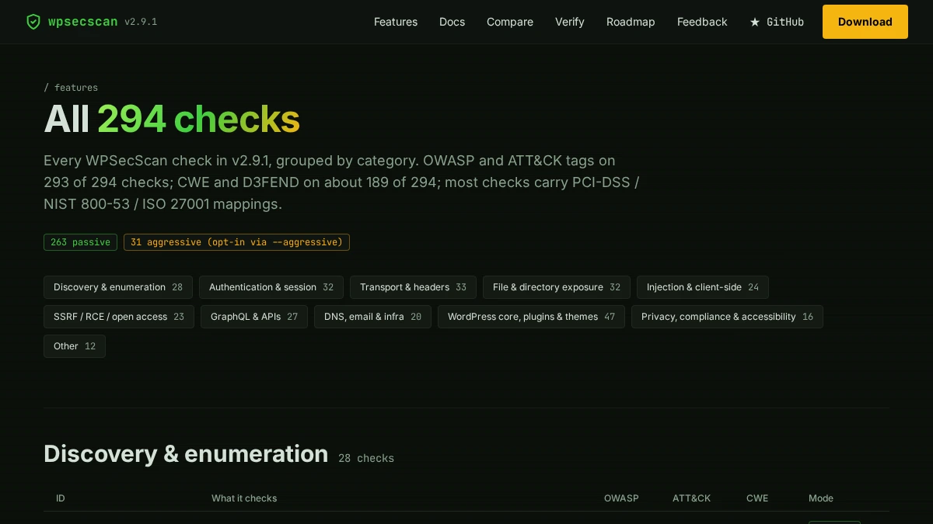Jump to Authentication & session category
This screenshot has width=933, height=524.
271,287
